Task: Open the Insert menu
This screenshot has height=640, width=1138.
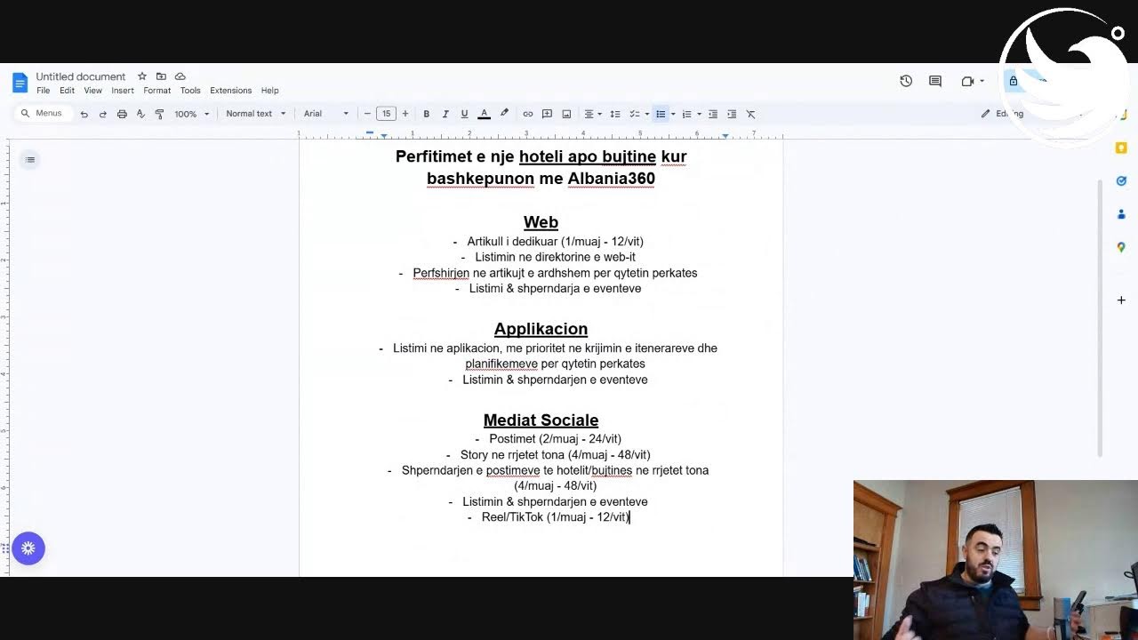Action: click(123, 91)
